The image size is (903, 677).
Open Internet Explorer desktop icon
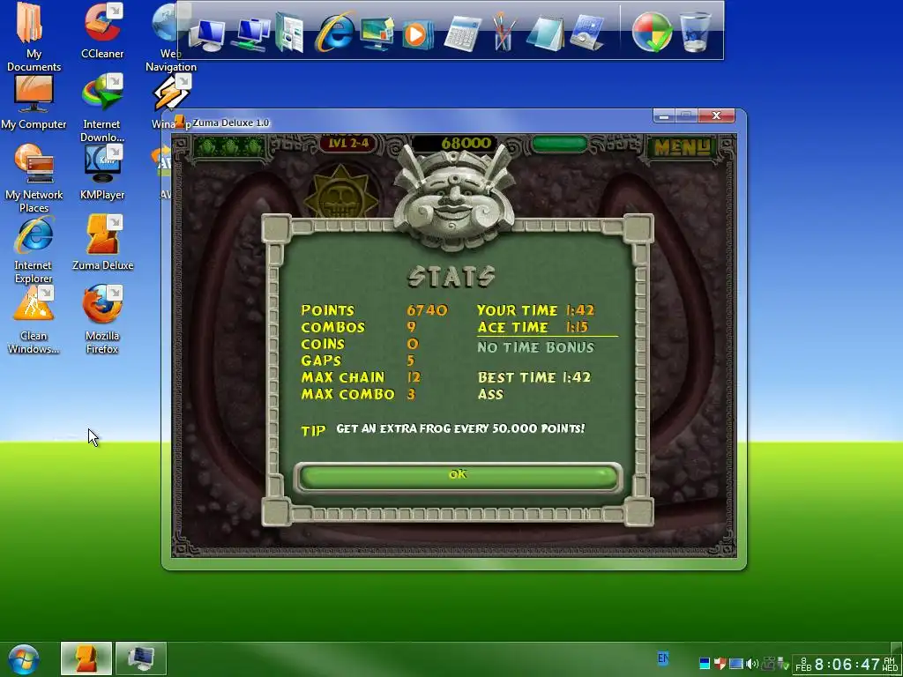click(34, 249)
